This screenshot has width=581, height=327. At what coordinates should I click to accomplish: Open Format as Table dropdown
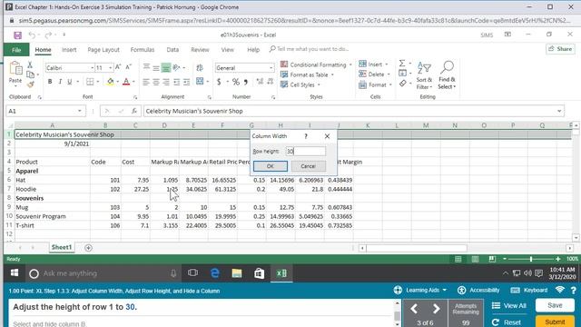[x=307, y=74]
